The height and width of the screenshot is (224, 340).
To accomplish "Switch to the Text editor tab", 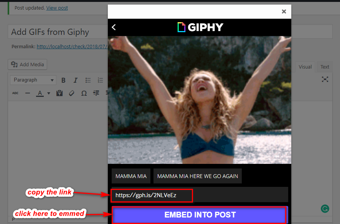I will [325, 67].
